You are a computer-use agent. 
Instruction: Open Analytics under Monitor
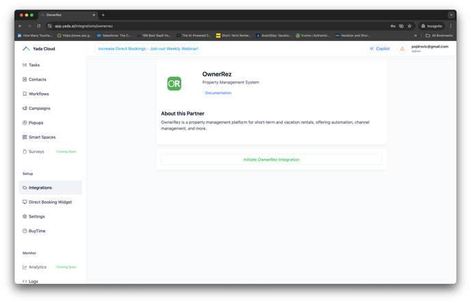point(51,267)
